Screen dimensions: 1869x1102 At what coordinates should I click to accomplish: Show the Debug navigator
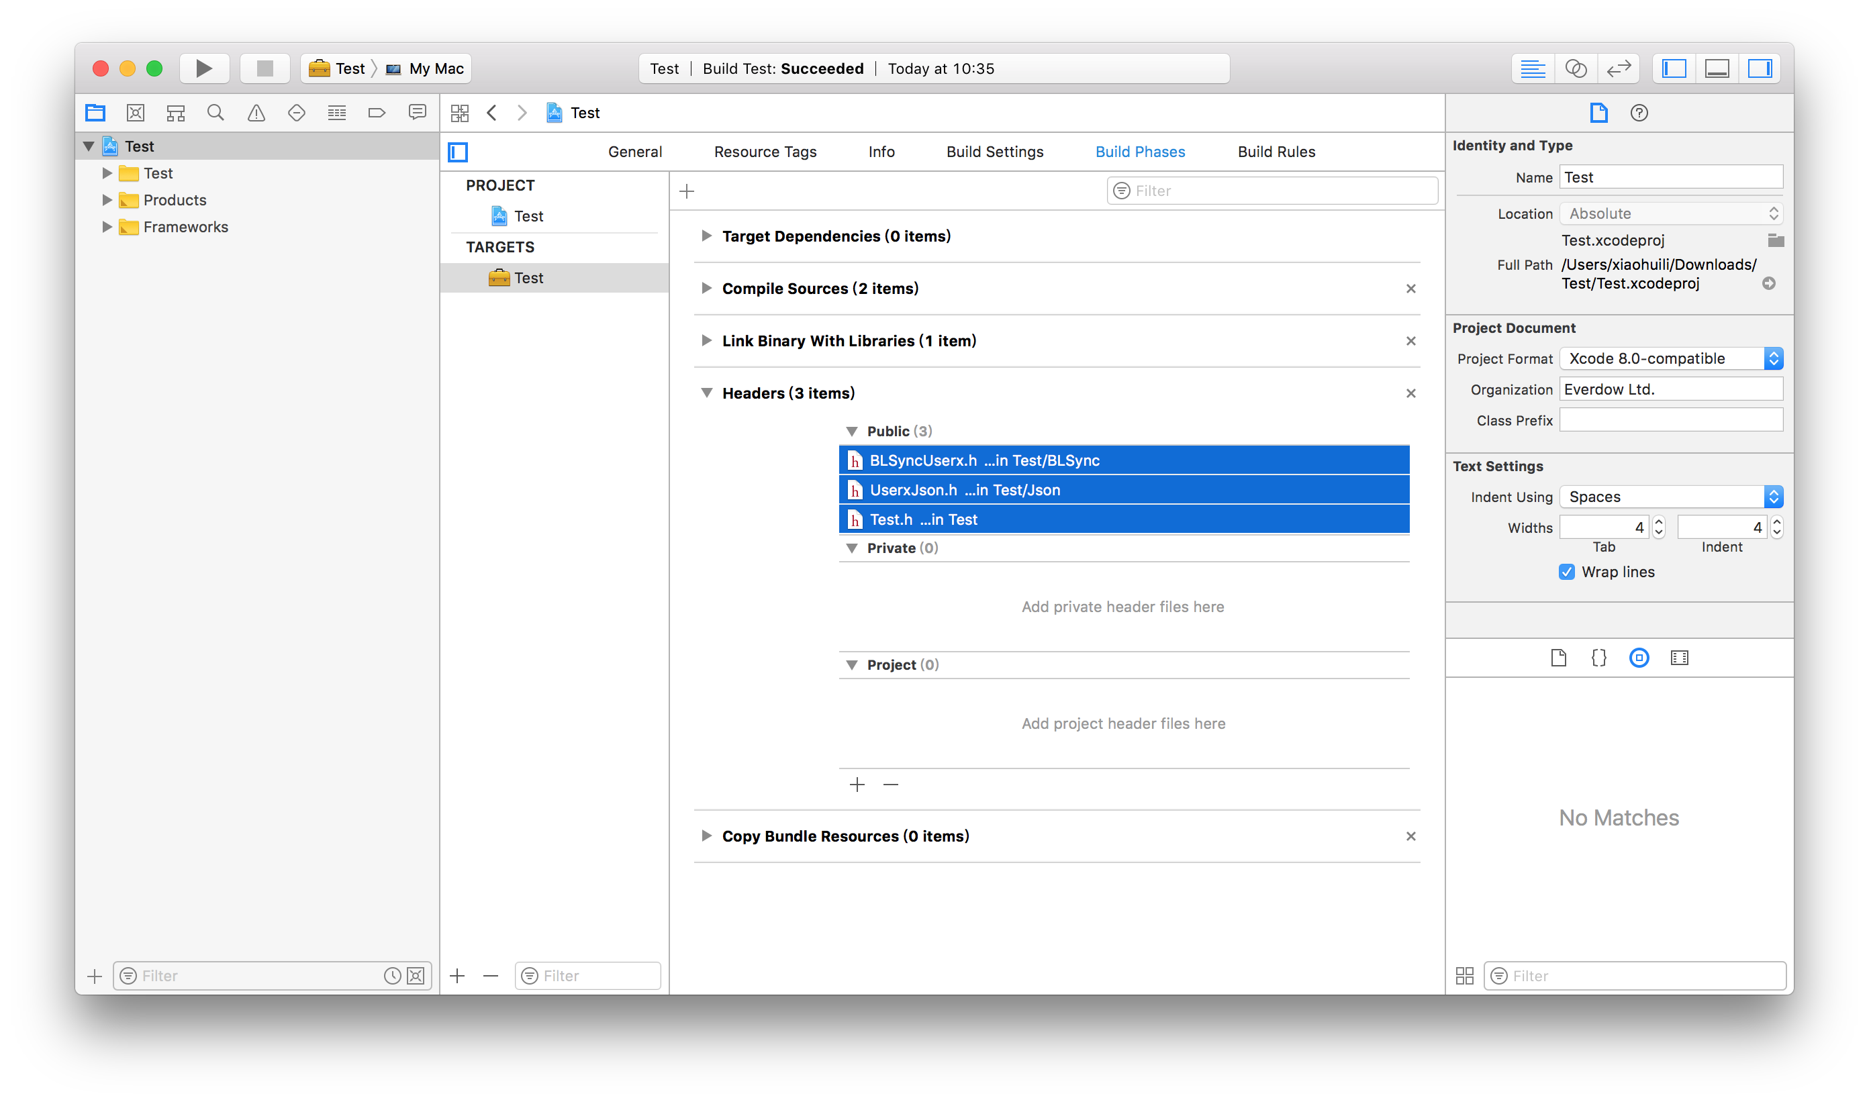pyautogui.click(x=336, y=113)
